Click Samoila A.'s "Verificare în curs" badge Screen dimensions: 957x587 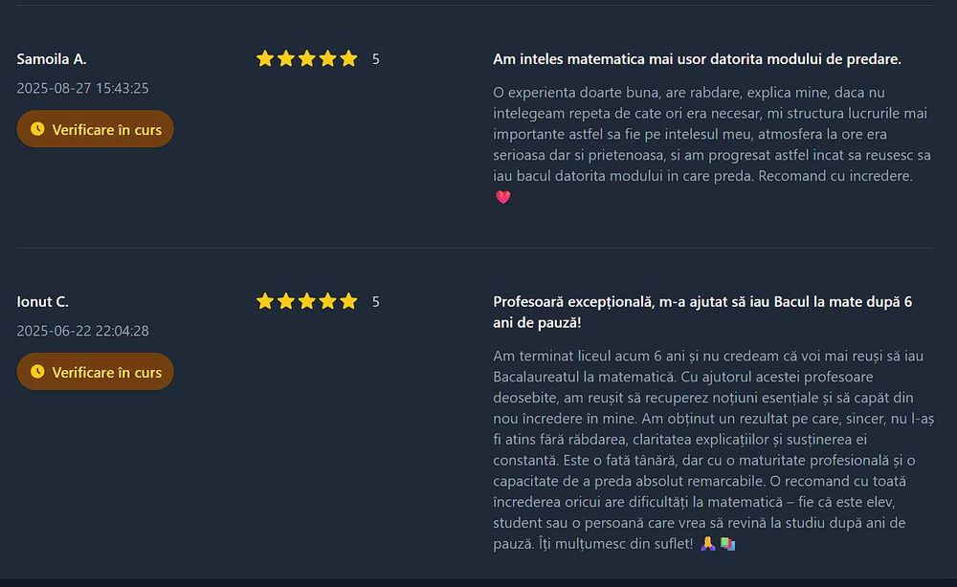click(96, 129)
